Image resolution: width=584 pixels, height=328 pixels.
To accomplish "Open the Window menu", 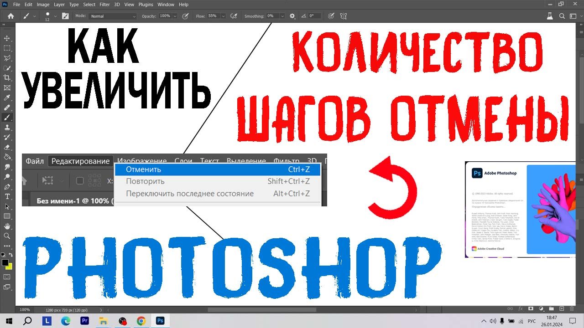I will [x=166, y=4].
